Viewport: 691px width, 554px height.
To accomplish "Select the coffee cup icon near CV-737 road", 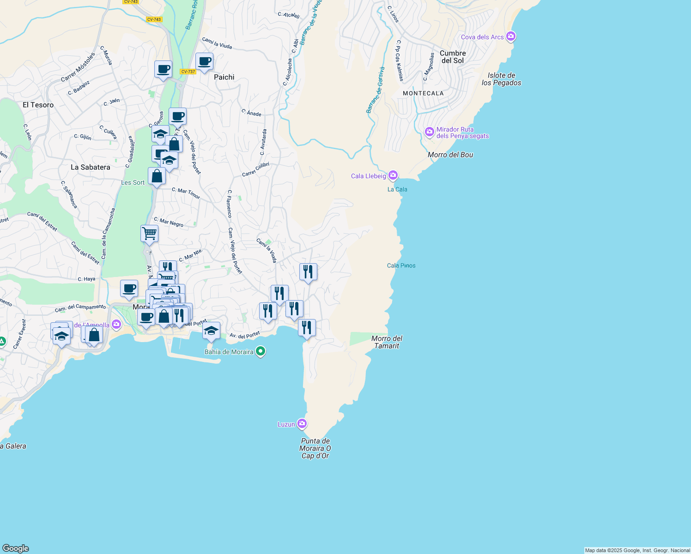I will [x=163, y=70].
